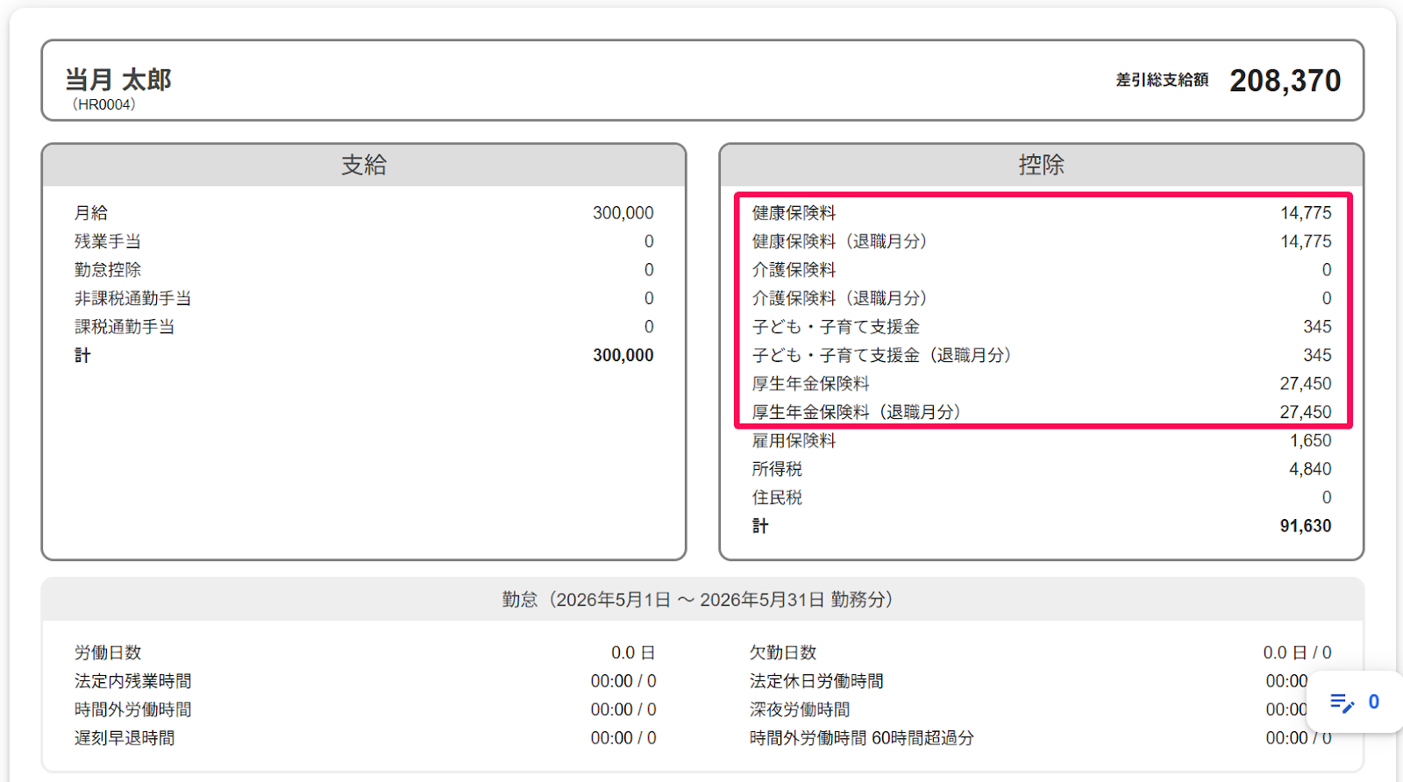Click the 介護保険料 label without 退職月分

tap(794, 270)
